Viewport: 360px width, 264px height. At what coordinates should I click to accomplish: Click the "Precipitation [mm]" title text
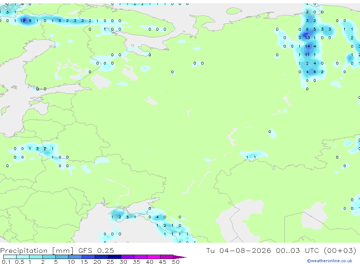[x=37, y=251]
